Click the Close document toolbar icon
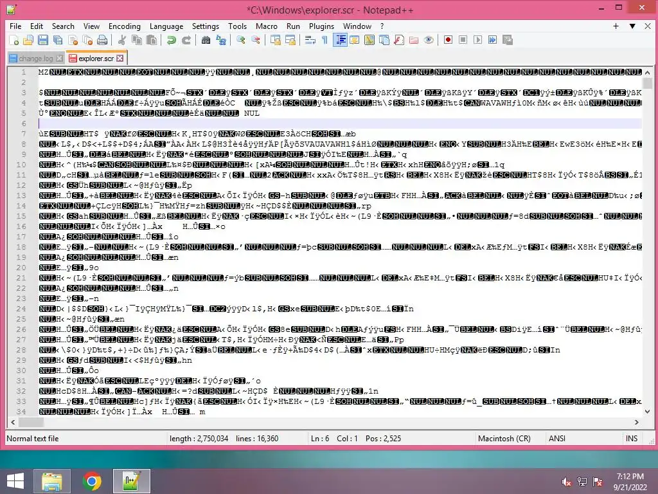This screenshot has height=494, width=658. (73, 40)
